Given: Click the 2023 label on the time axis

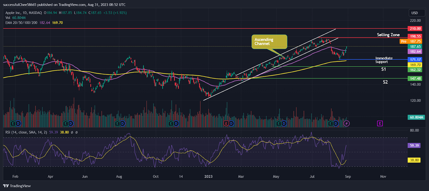Looking at the screenshot, I should [x=208, y=177].
